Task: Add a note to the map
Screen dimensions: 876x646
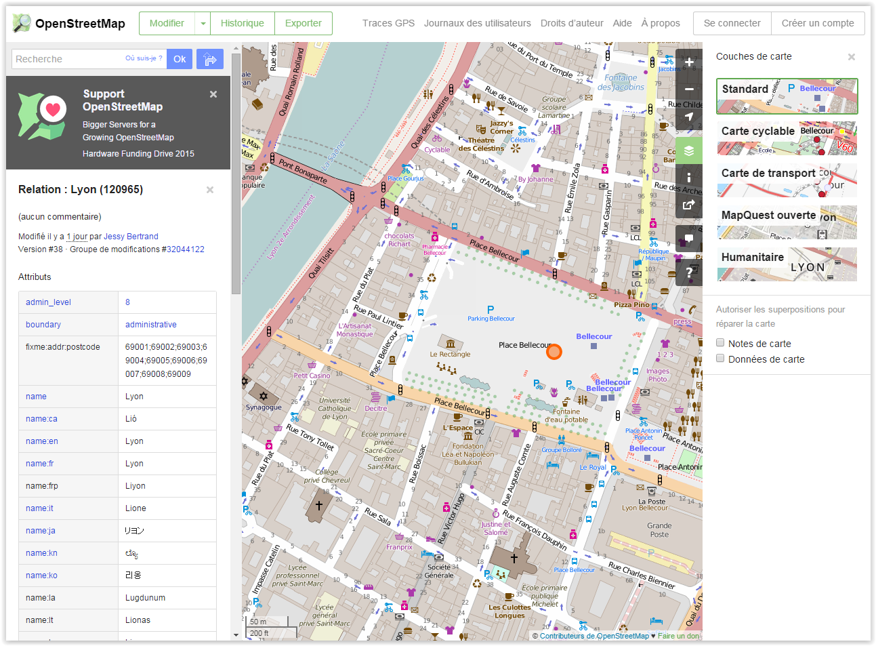Action: pos(689,239)
